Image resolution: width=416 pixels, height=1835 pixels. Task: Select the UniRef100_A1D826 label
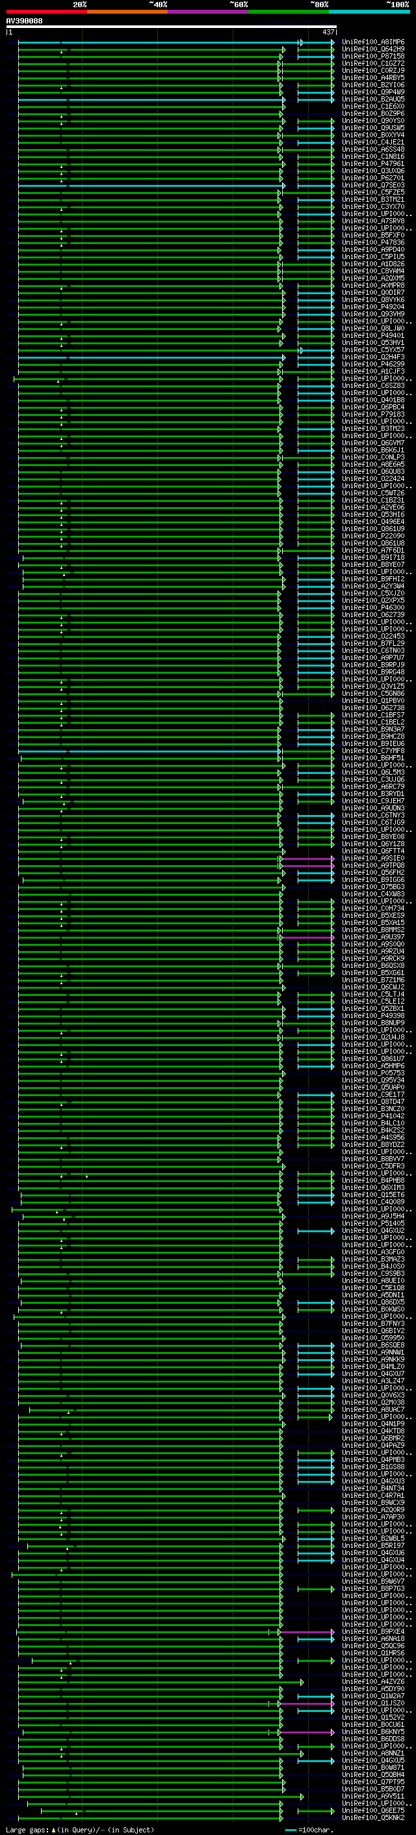pyautogui.click(x=373, y=264)
